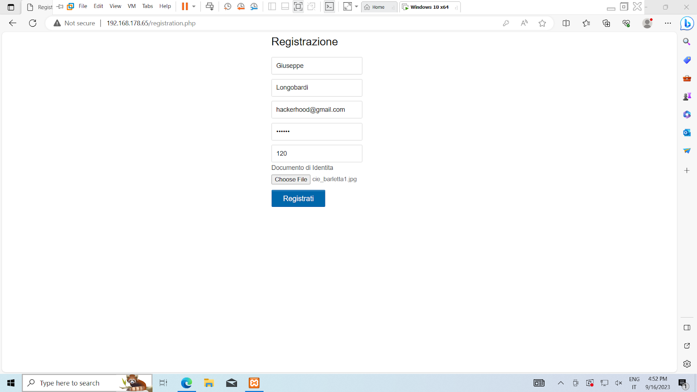Open the Games chess icon in sidebar
Image resolution: width=697 pixels, height=392 pixels.
(687, 96)
